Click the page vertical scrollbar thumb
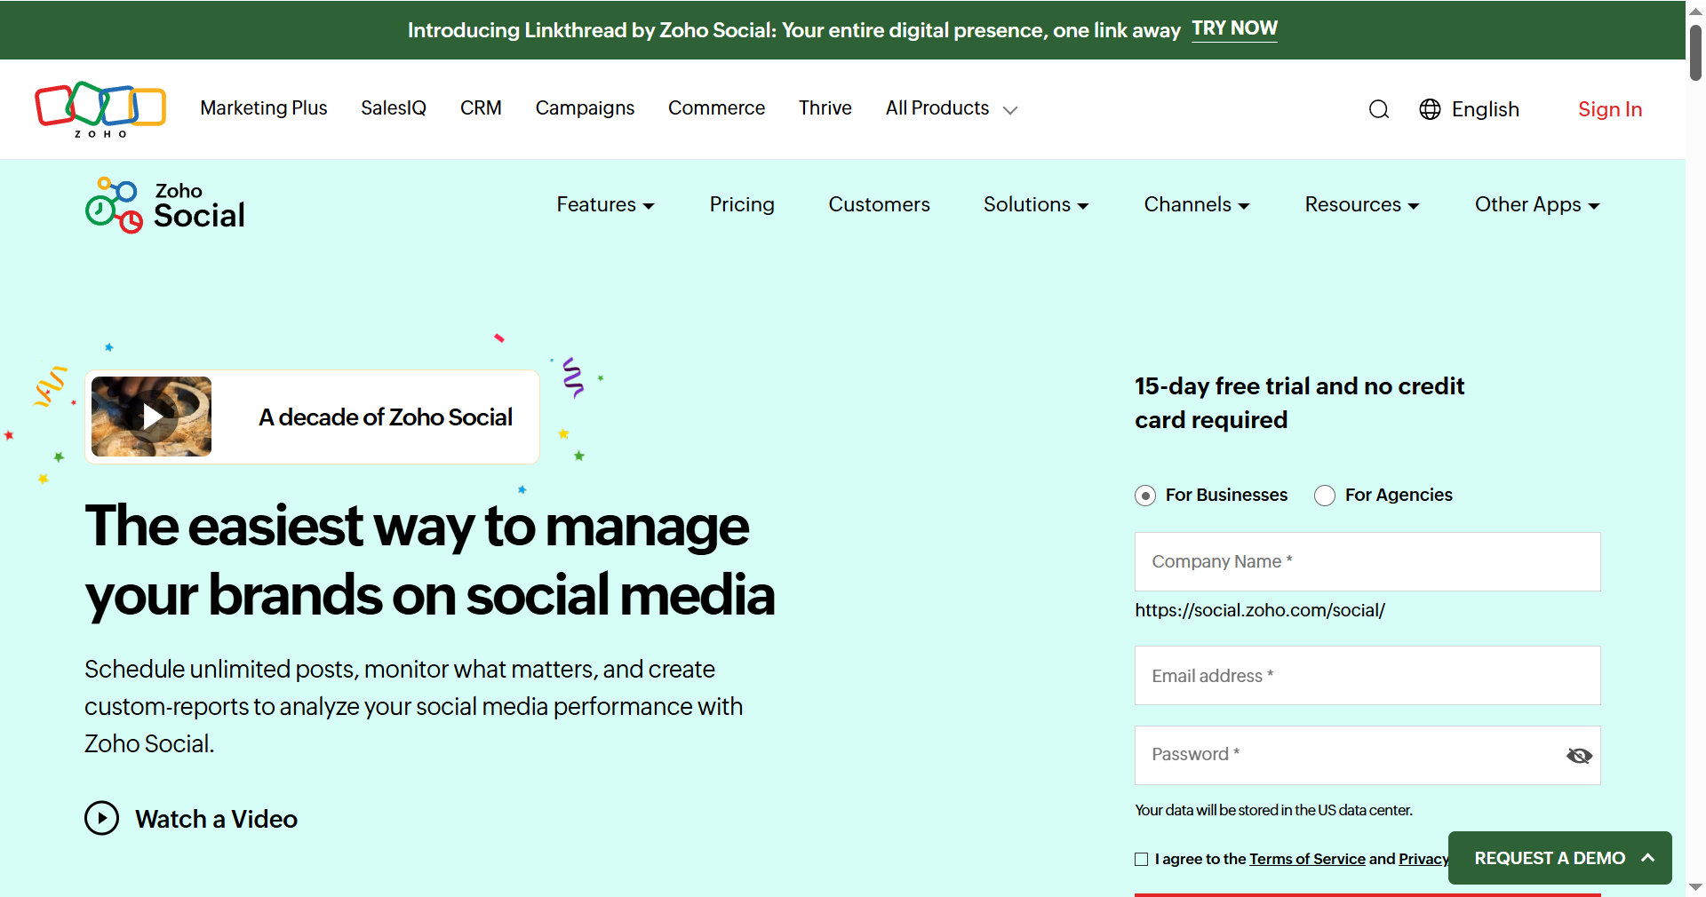1706x897 pixels. click(1695, 52)
